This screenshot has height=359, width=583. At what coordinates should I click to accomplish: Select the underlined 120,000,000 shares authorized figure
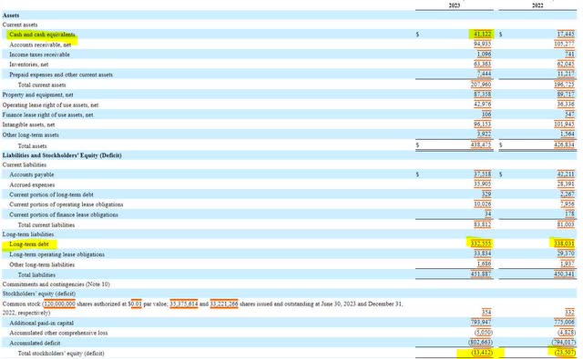click(x=59, y=304)
